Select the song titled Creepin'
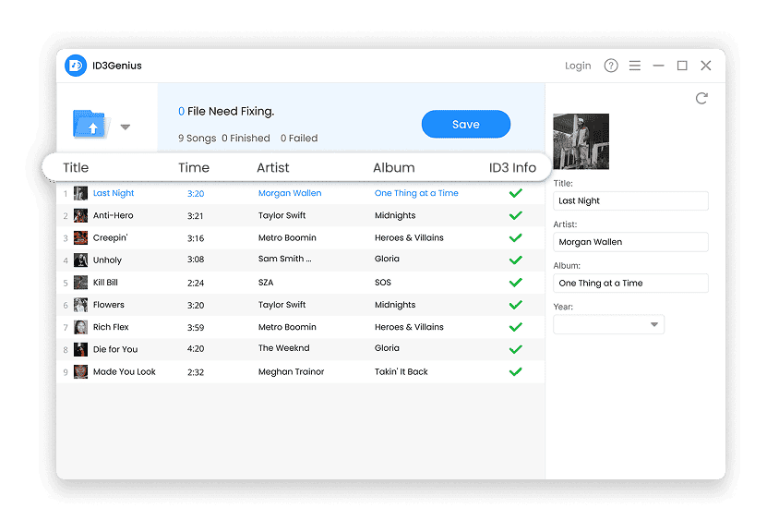767x532 pixels. point(111,238)
